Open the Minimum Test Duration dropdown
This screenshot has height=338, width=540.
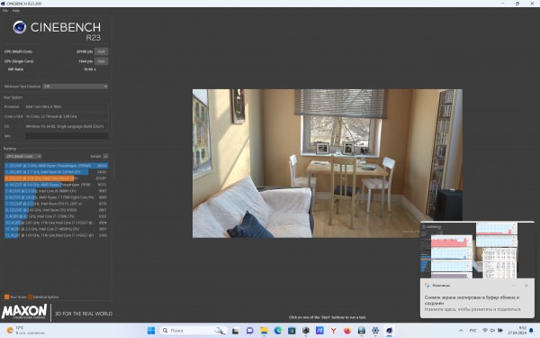pos(75,87)
